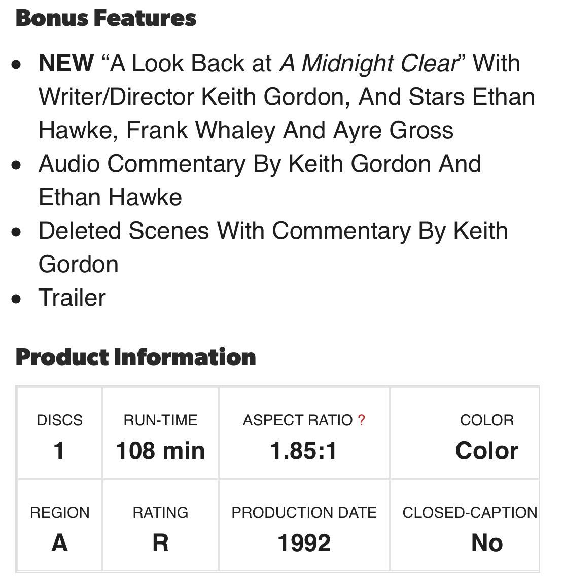563x578 pixels.
Task: Click the CLOSED-CAPTION label
Action: pyautogui.click(x=470, y=513)
